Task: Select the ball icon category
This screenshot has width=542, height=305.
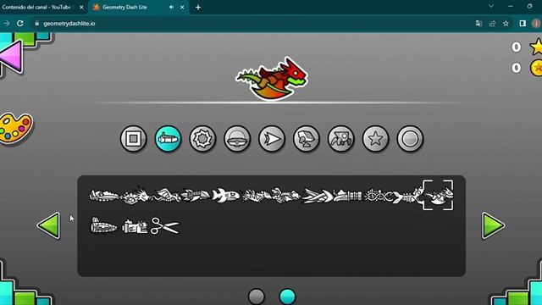Action: tap(202, 139)
